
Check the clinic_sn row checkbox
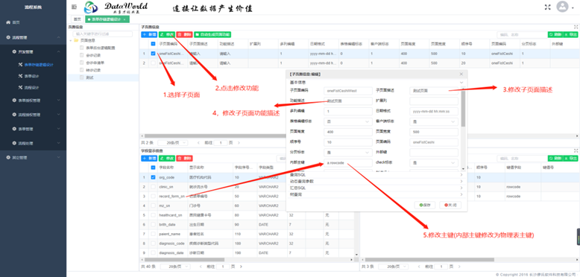click(153, 187)
